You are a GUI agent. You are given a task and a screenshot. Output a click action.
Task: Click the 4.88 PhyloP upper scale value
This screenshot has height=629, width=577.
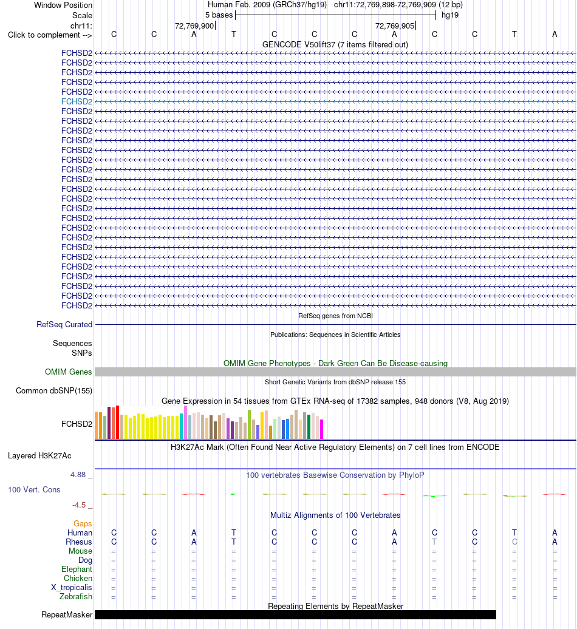pos(78,475)
